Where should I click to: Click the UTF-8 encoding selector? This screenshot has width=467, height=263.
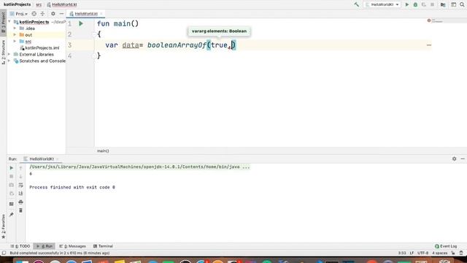tap(422, 254)
